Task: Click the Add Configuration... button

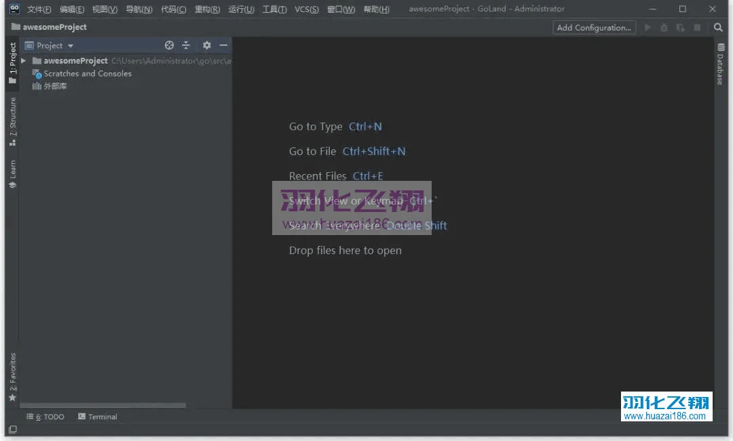Action: (594, 28)
